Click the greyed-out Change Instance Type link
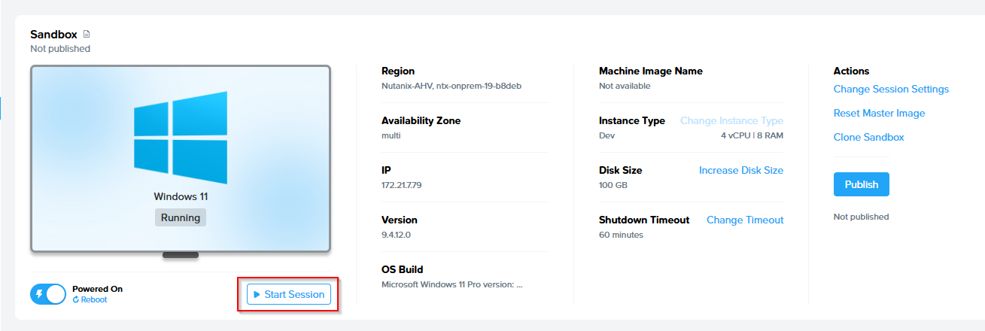The height and width of the screenshot is (331, 985). tap(731, 120)
